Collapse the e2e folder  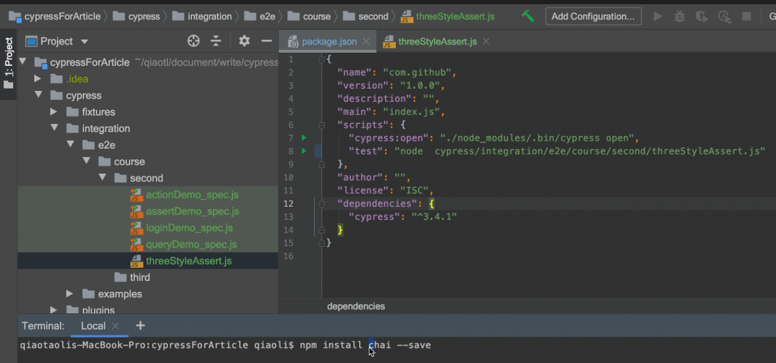click(x=70, y=145)
